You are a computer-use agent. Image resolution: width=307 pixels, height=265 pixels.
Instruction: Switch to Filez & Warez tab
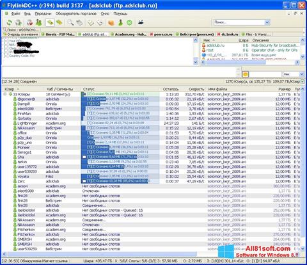point(256,34)
